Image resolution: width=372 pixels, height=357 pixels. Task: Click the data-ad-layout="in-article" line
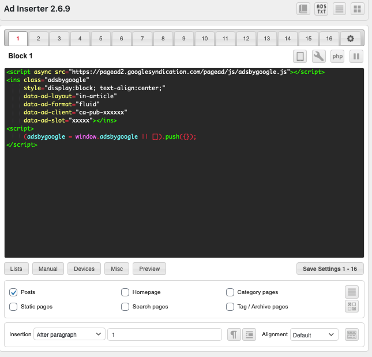tap(70, 96)
